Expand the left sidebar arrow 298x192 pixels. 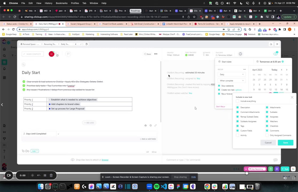pyautogui.click(x=2, y=105)
